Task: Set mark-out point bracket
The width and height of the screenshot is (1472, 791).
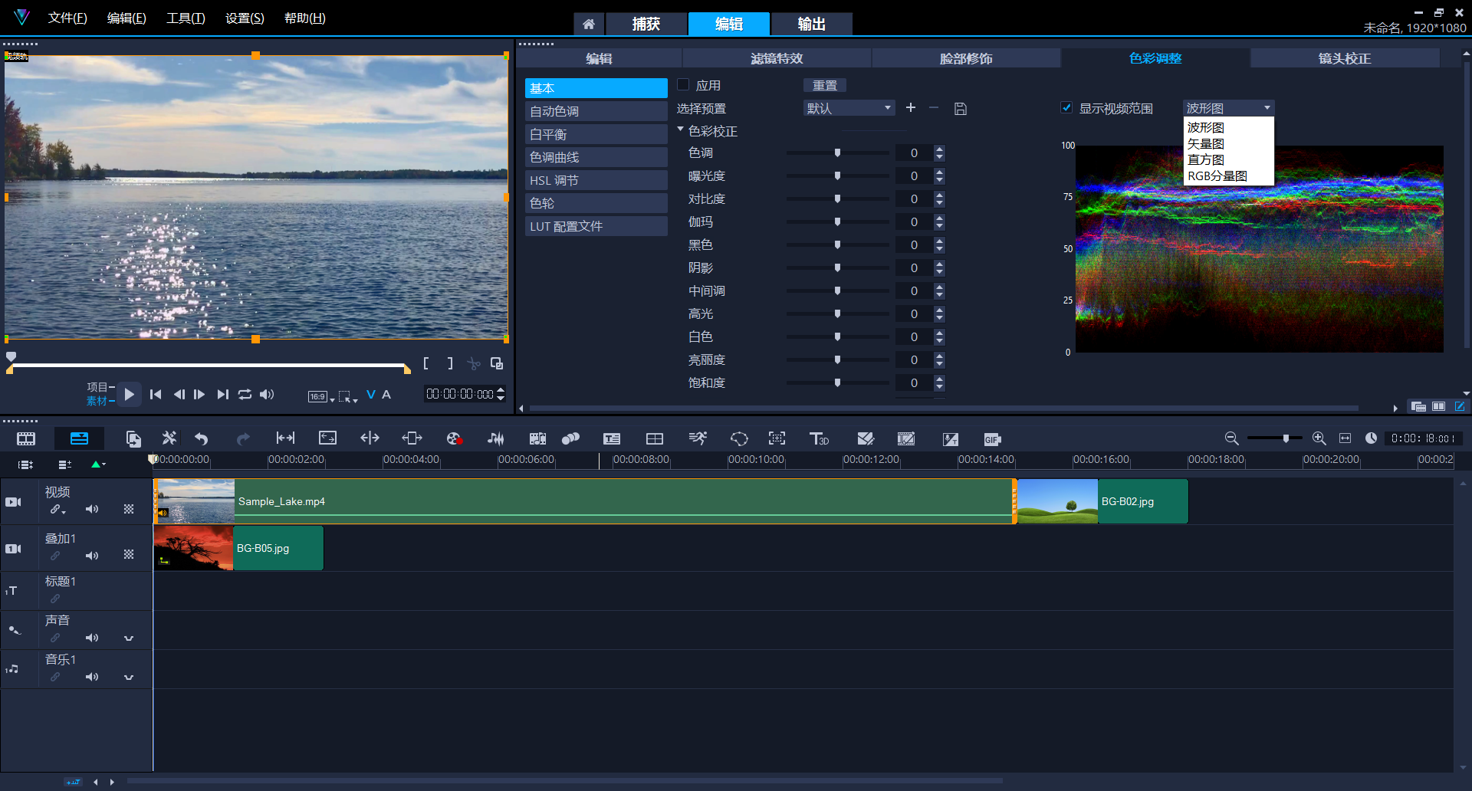Action: pyautogui.click(x=450, y=363)
